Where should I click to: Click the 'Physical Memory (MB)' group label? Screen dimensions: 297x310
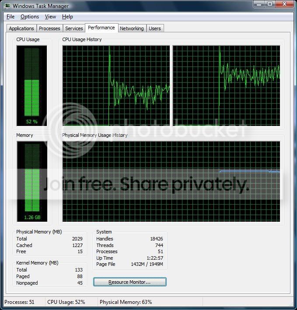pyautogui.click(x=39, y=232)
